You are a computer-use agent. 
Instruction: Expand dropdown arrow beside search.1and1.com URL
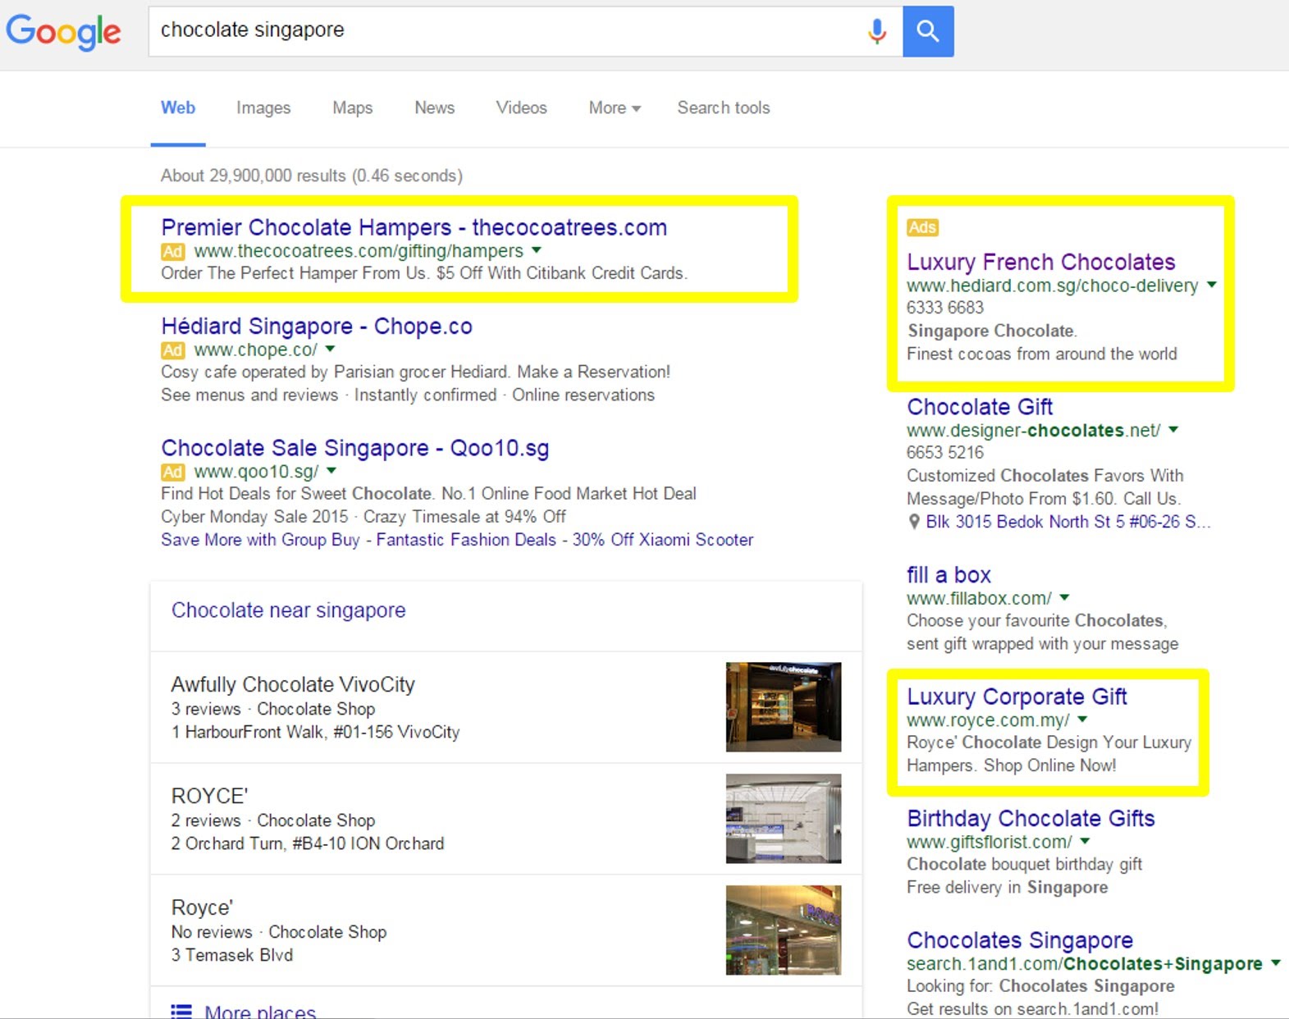coord(1276,963)
